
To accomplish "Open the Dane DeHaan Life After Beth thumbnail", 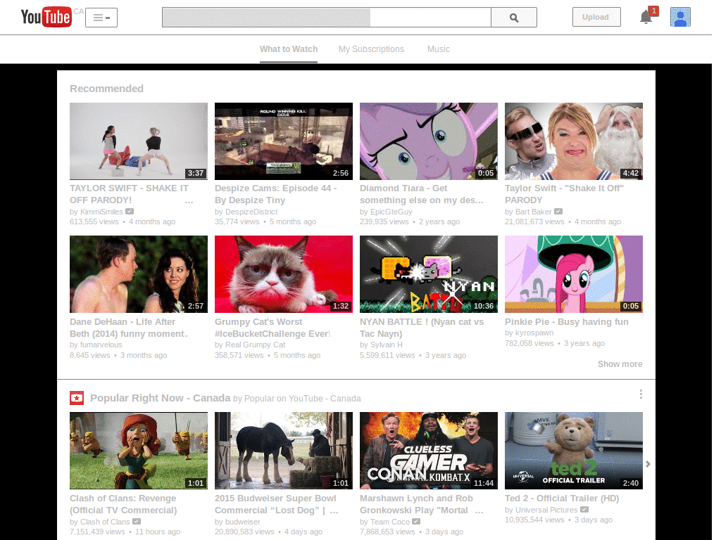I will (x=139, y=274).
